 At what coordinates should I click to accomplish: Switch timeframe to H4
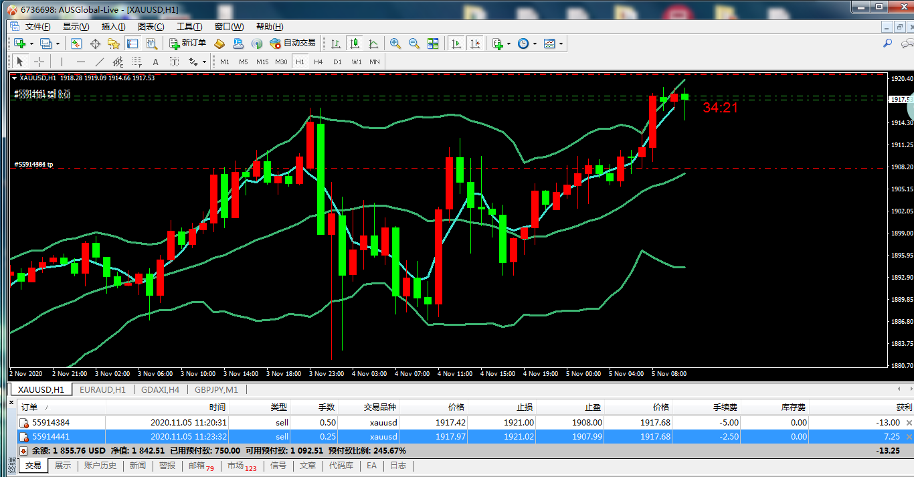pyautogui.click(x=318, y=62)
